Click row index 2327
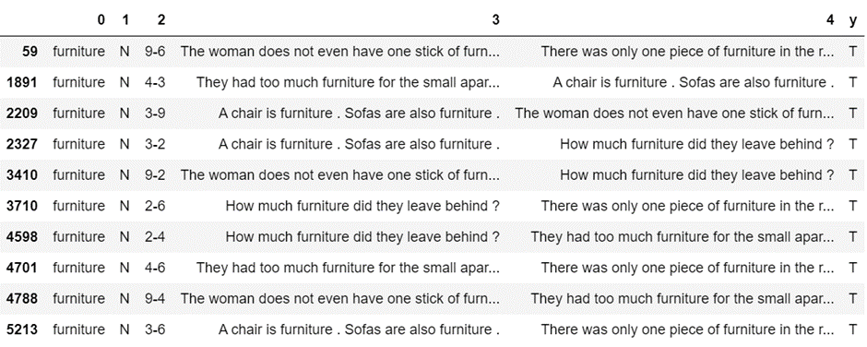867x347 pixels. pyautogui.click(x=22, y=145)
